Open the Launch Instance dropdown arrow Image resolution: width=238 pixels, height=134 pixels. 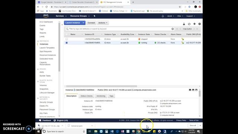(83, 23)
